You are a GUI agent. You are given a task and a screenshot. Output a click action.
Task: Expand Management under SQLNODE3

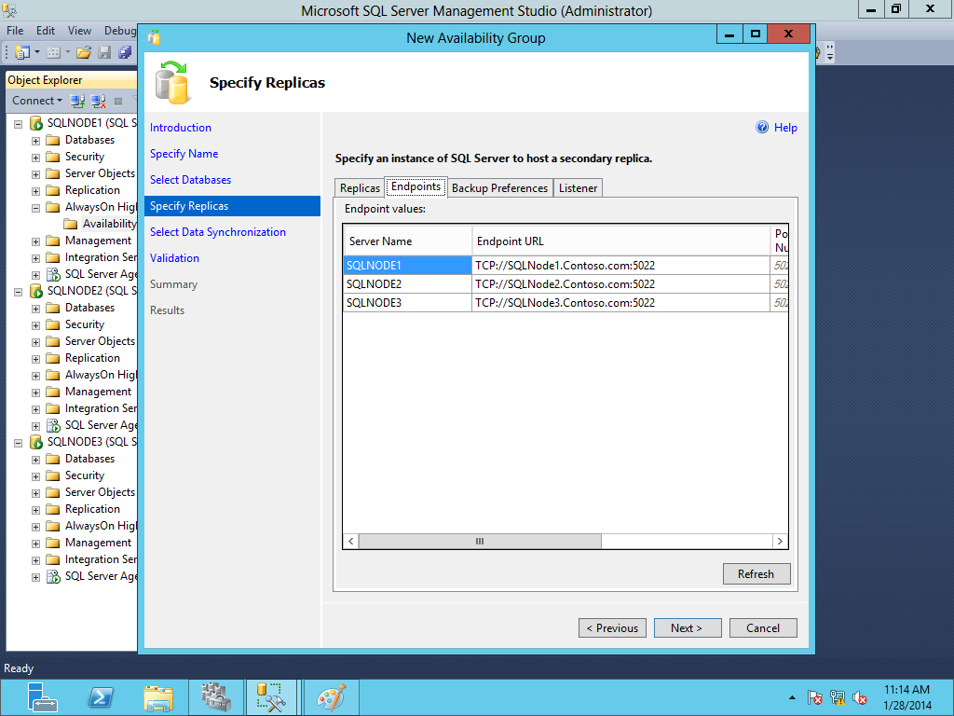coord(36,544)
